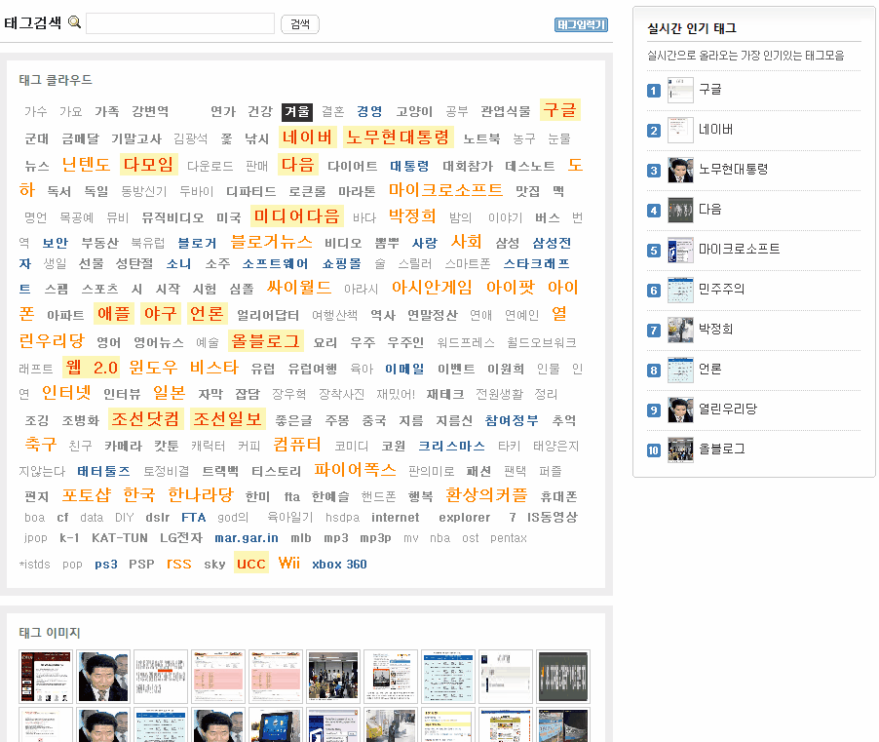Open the 인터넷 tag
The image size is (879, 742).
pyautogui.click(x=66, y=393)
